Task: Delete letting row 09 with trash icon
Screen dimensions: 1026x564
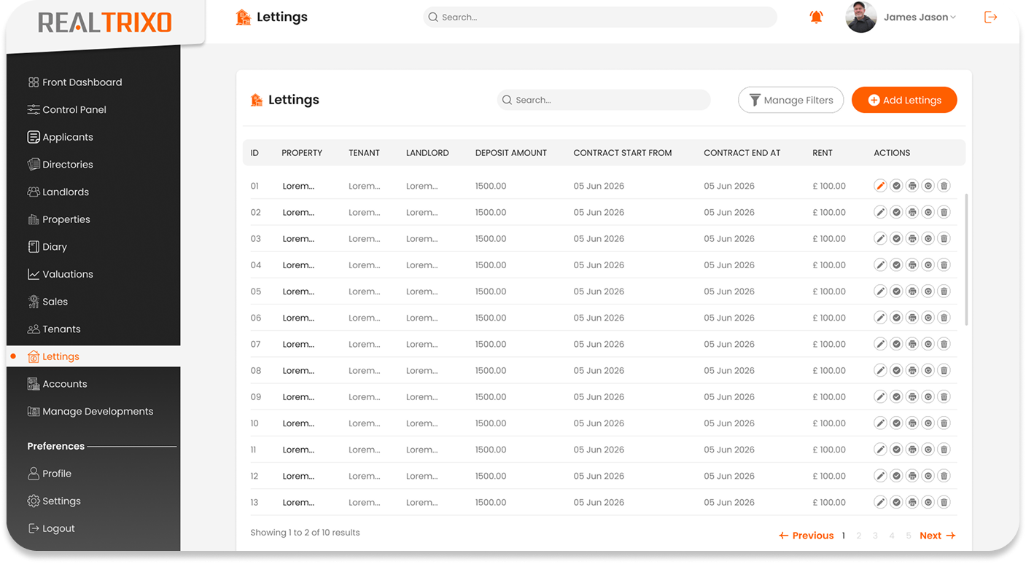Action: tap(944, 396)
